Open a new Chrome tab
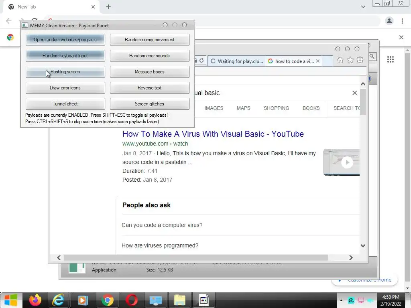Screen dimensions: 411x308 tap(108, 7)
